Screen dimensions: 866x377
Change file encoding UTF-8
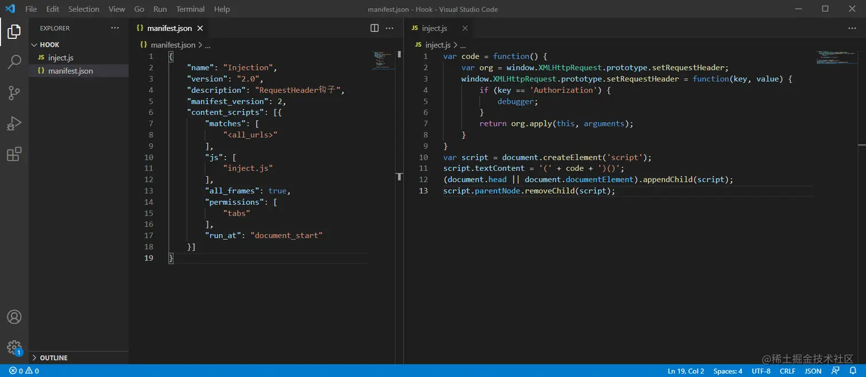point(761,371)
